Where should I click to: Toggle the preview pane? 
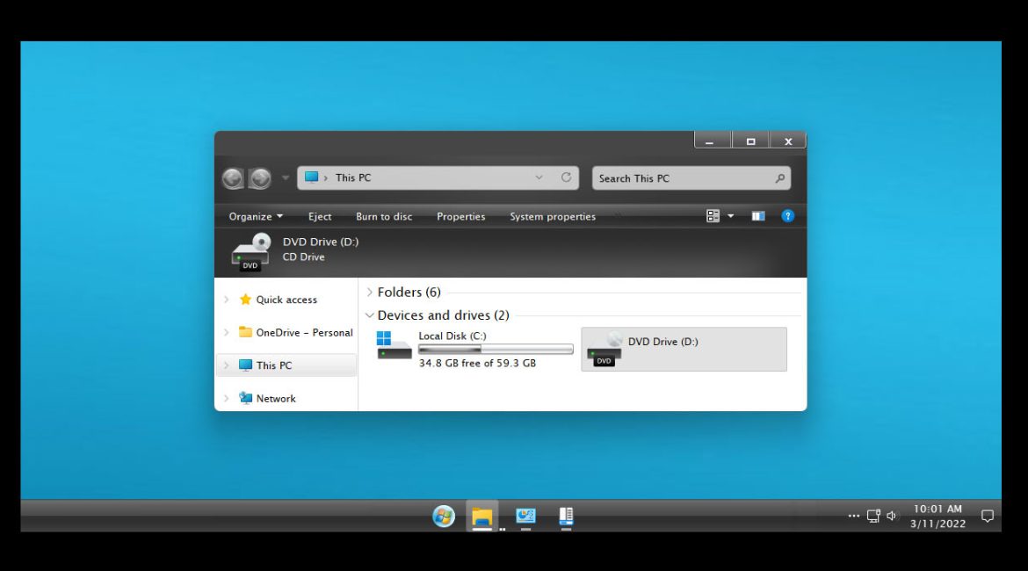click(757, 216)
